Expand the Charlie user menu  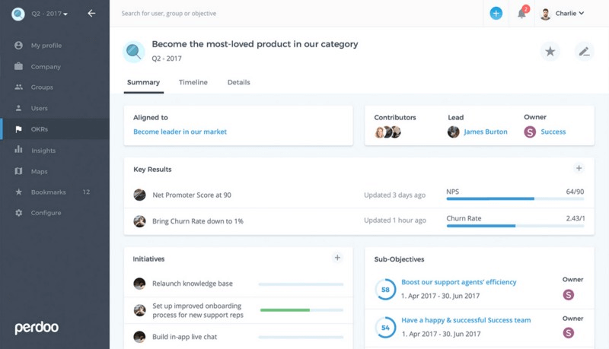563,13
